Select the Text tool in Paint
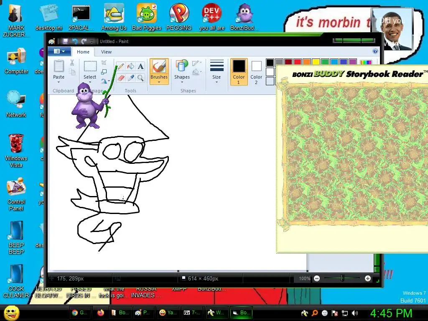This screenshot has height=321, width=428. 140,66
